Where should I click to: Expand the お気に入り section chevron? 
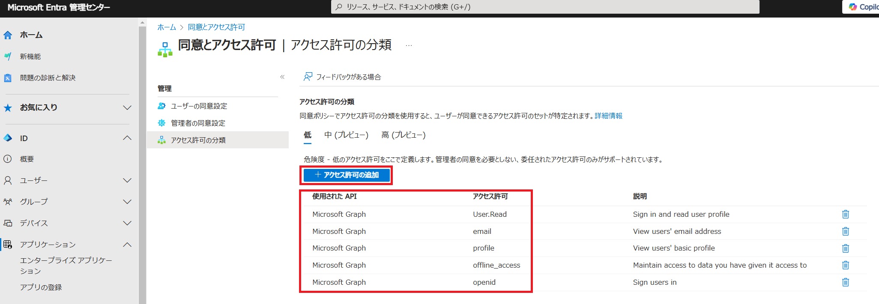(x=127, y=108)
